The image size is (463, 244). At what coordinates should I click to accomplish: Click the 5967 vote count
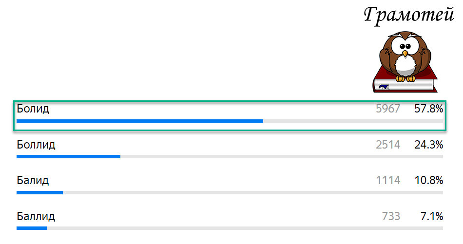tap(388, 109)
